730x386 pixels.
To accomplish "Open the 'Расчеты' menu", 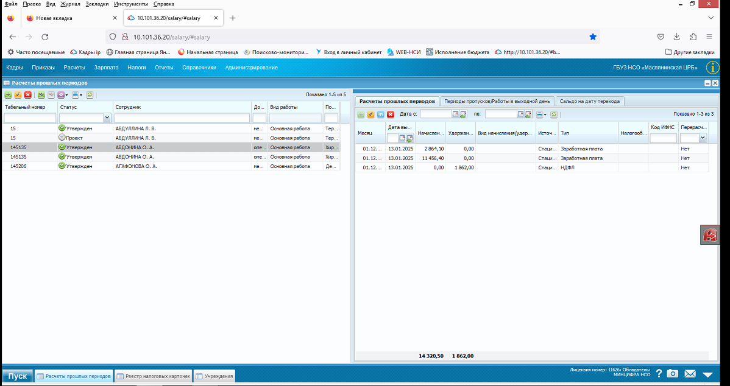I will [x=74, y=68].
